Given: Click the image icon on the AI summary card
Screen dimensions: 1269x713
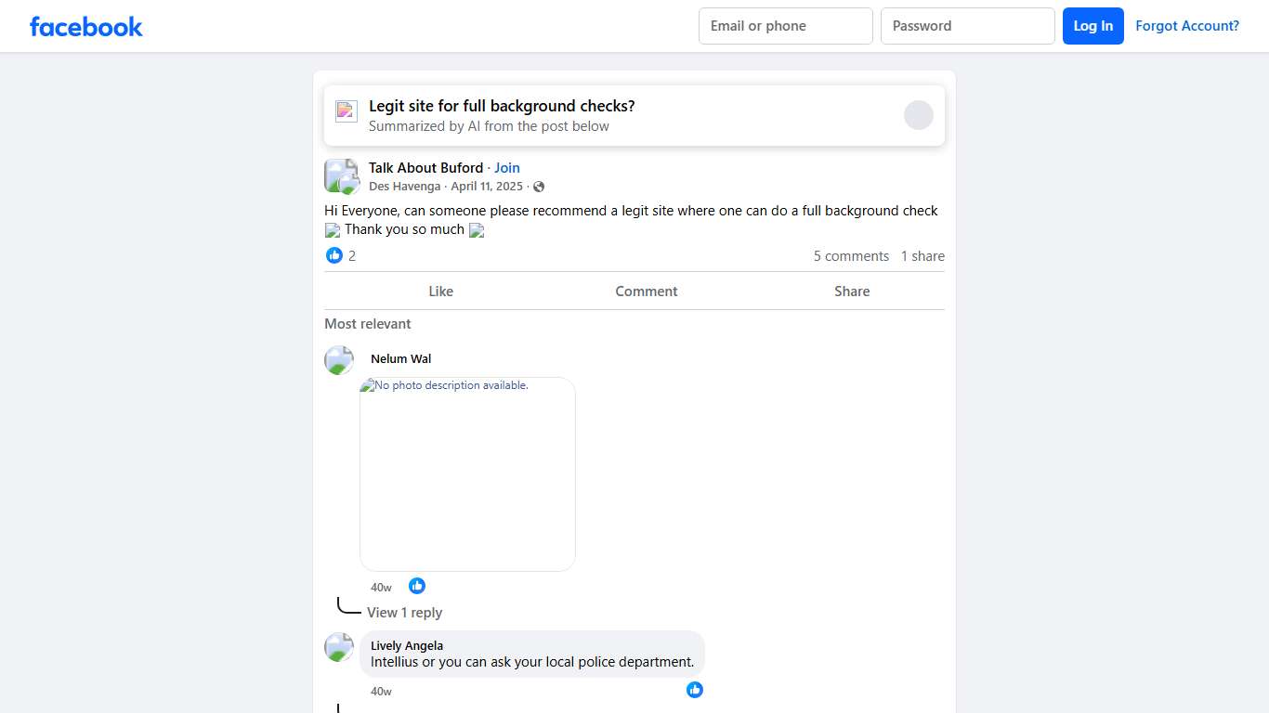Looking at the screenshot, I should 346,110.
